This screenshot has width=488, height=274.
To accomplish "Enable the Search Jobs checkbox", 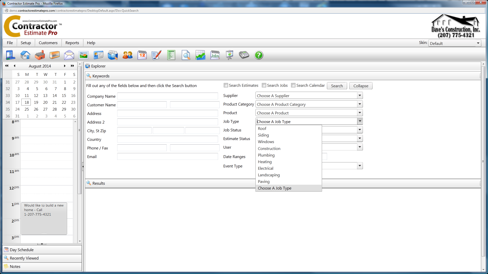I will (x=264, y=85).
